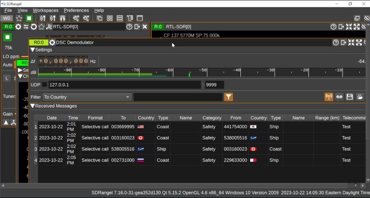Toggle the green workspace run button in toolbar

click(29, 18)
